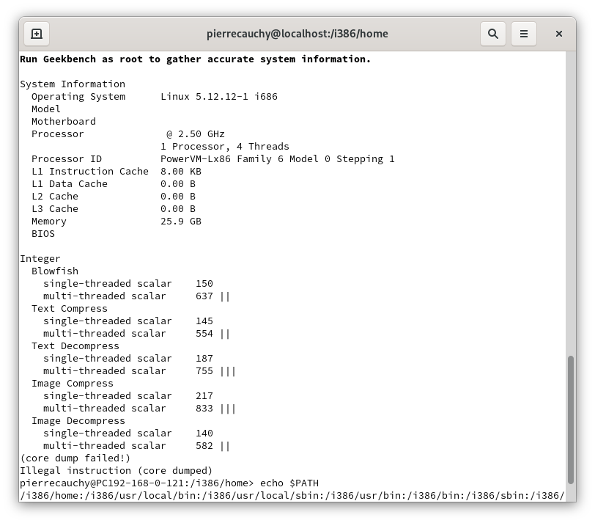Click the 'BIOS' row label

pos(43,233)
